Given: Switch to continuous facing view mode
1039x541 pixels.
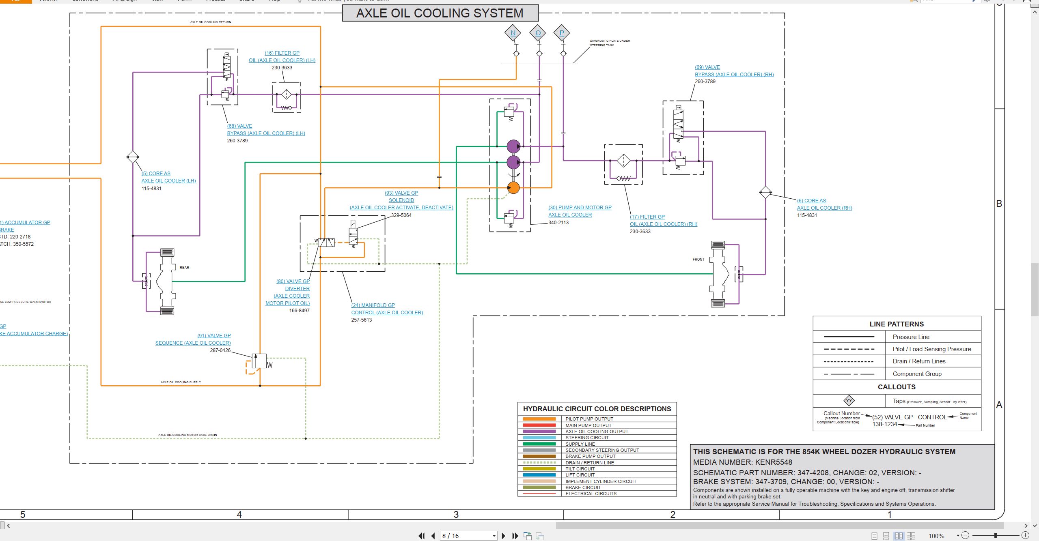Looking at the screenshot, I should (x=911, y=536).
